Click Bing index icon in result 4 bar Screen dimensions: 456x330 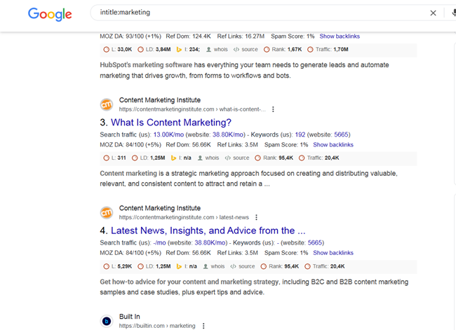(x=179, y=266)
